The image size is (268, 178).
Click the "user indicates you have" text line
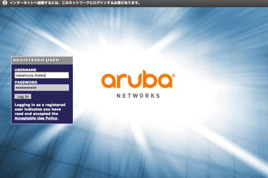(38, 109)
